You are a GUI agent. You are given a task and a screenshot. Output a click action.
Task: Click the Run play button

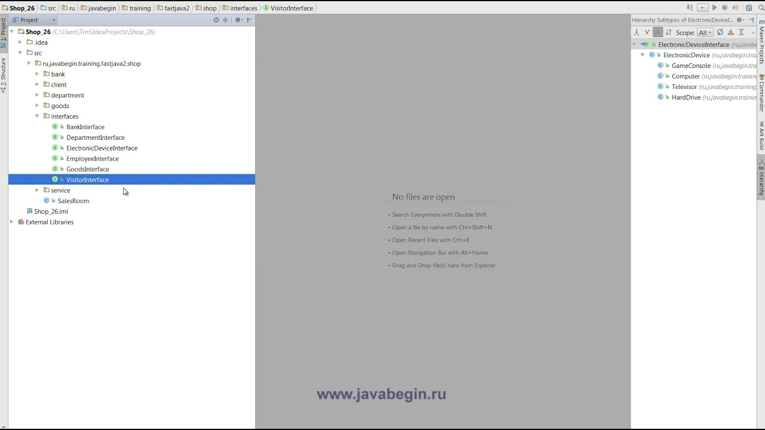pyautogui.click(x=714, y=8)
